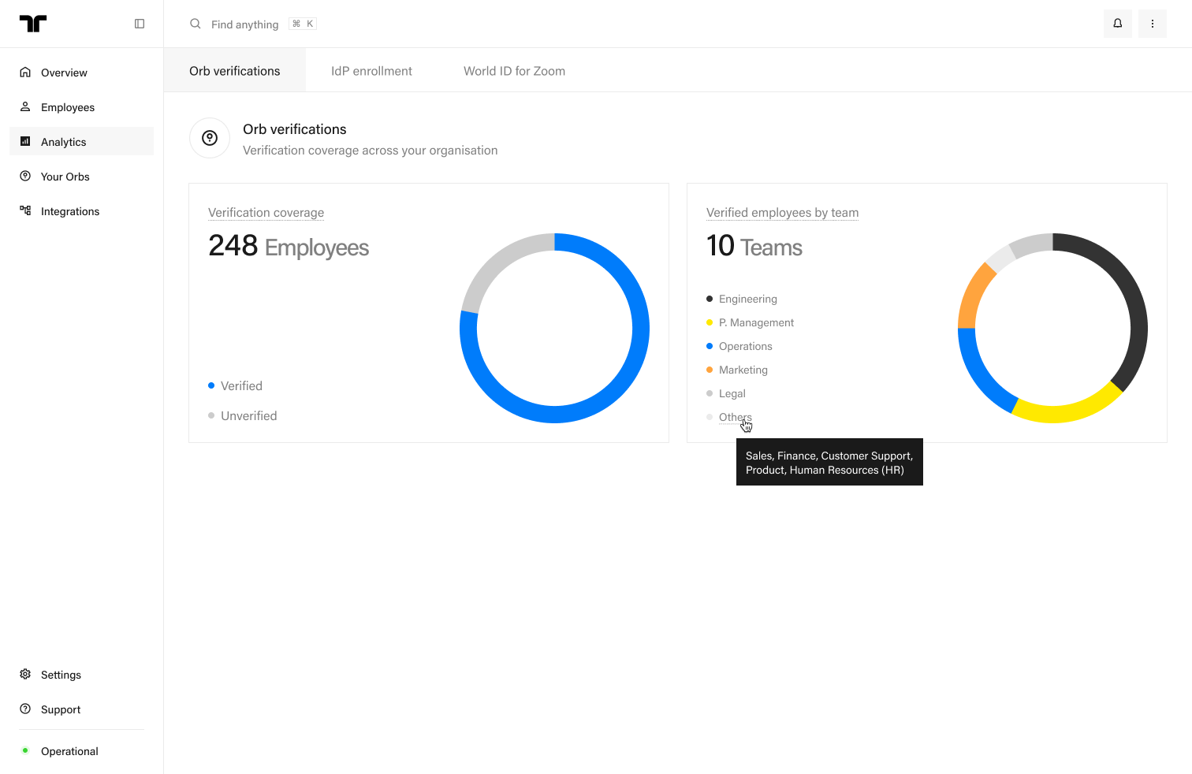Select the Orb verifications tab

235,71
